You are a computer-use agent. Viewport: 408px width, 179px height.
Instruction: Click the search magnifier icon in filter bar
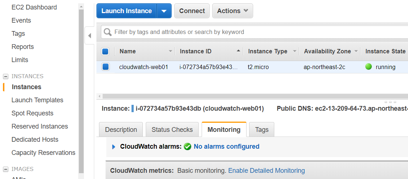point(107,32)
